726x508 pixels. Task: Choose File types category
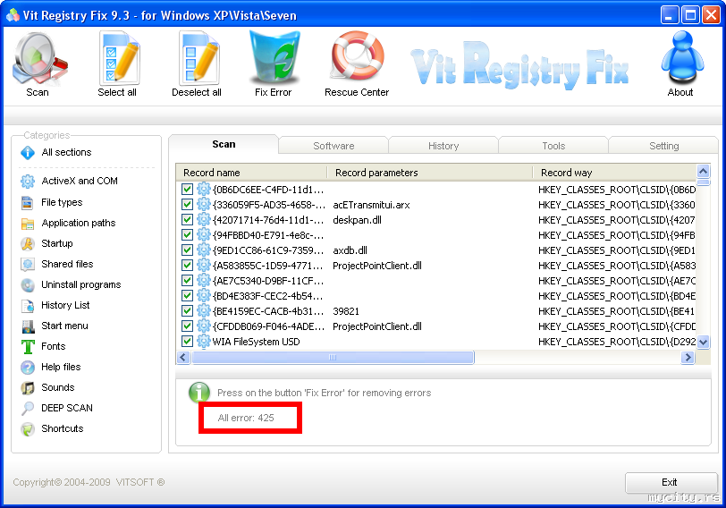click(x=51, y=202)
